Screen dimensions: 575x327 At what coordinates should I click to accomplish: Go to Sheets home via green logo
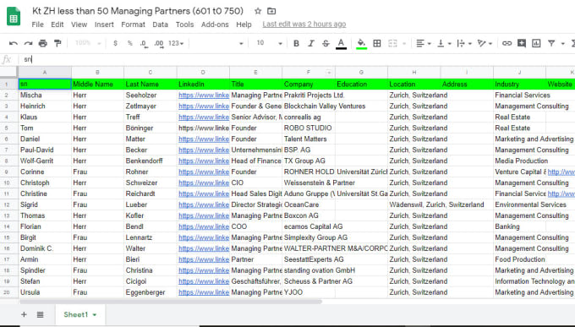click(x=14, y=17)
